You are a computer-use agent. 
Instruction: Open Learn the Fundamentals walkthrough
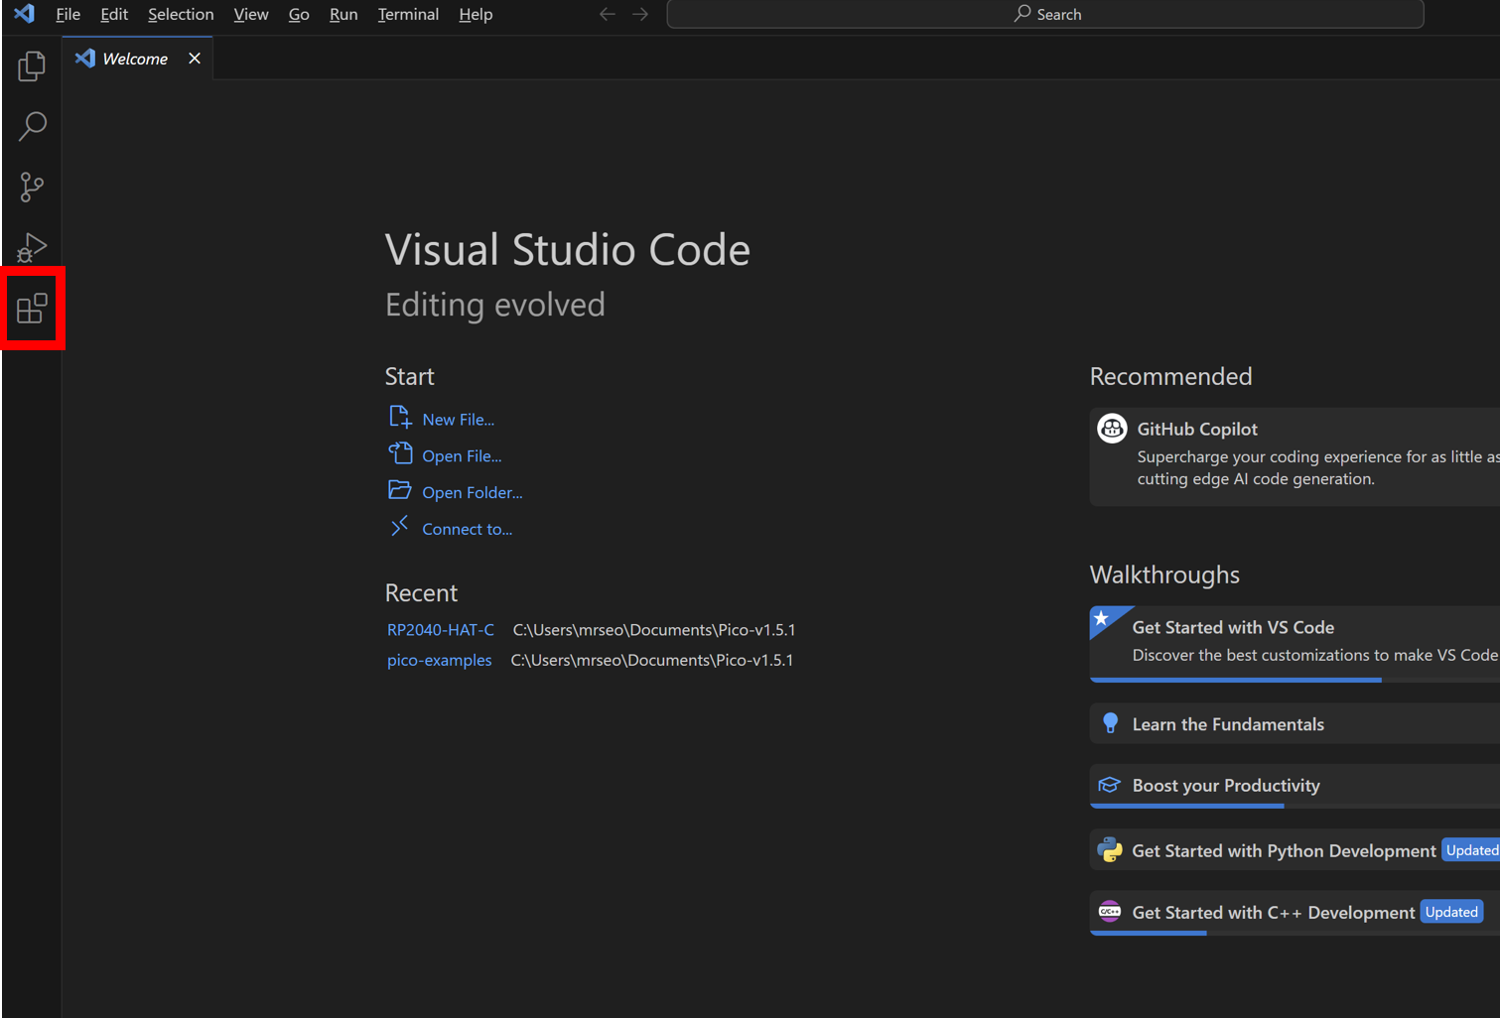point(1295,724)
